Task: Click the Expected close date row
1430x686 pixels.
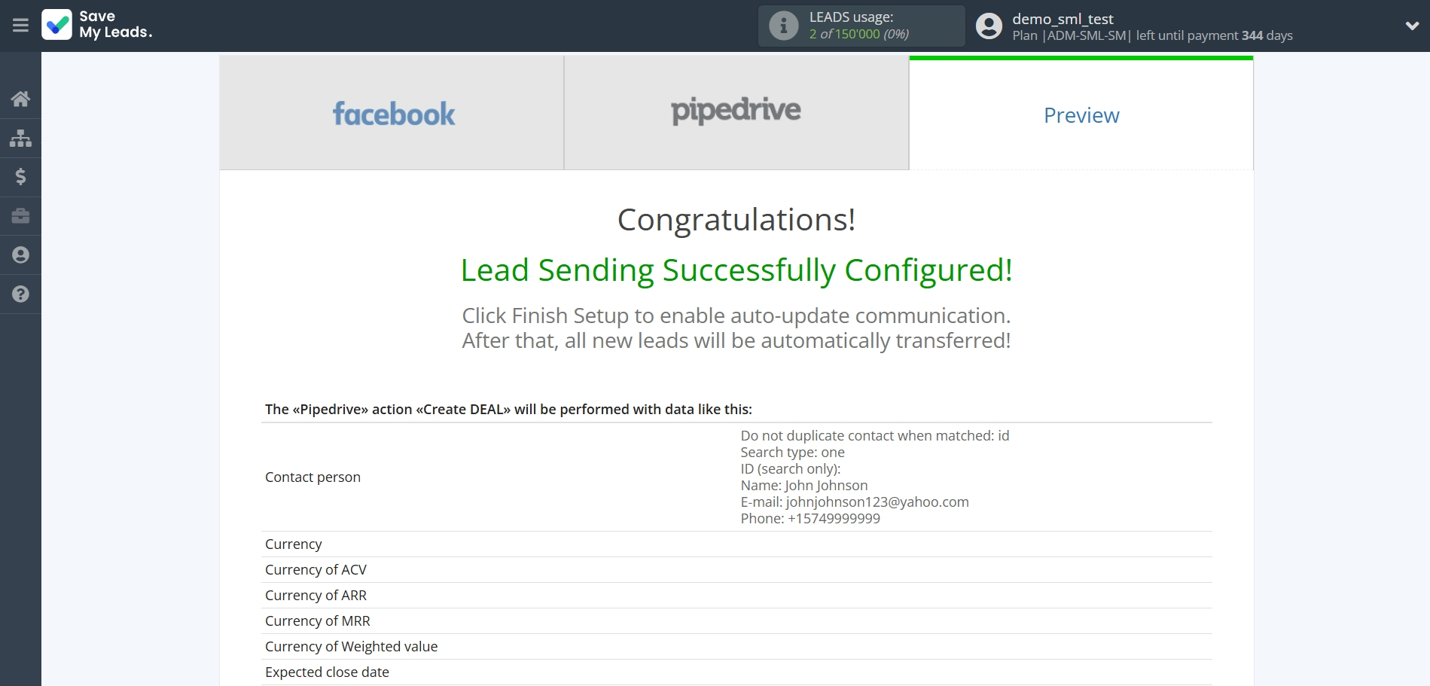Action: [x=327, y=672]
